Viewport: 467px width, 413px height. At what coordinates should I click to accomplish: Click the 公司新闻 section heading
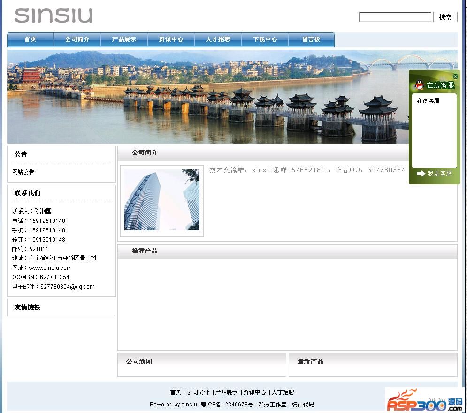click(x=139, y=361)
